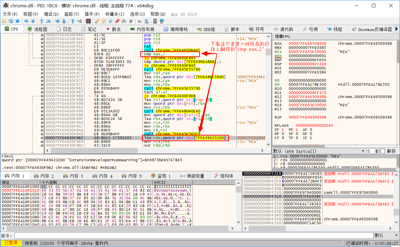This screenshot has width=400, height=247.
Task: Click the 已暂停 status label
Action: pyautogui.click(x=11, y=243)
